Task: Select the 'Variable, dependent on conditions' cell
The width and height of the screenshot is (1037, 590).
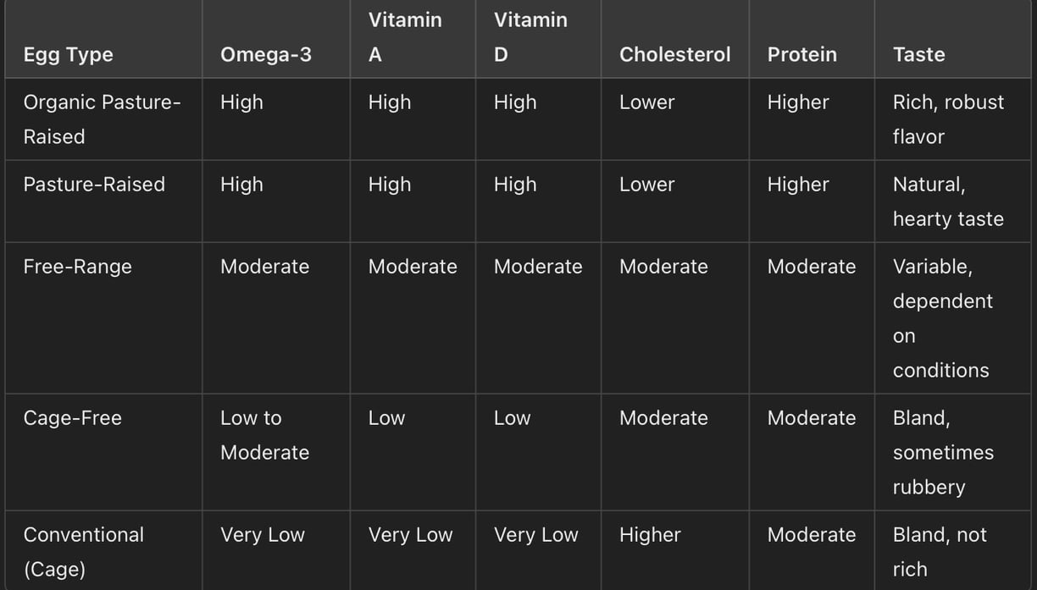Action: [942, 318]
